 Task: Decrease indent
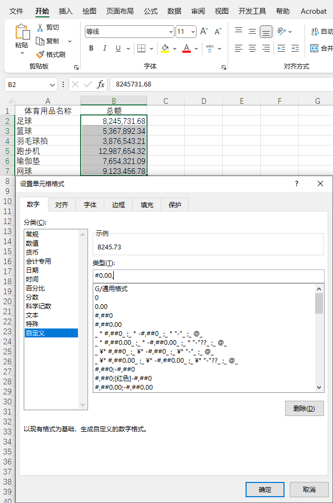pyautogui.click(x=281, y=49)
